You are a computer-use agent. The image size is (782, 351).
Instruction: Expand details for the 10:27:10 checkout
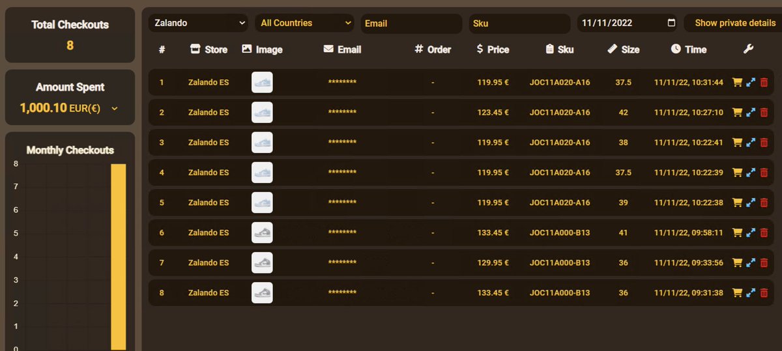pos(751,113)
